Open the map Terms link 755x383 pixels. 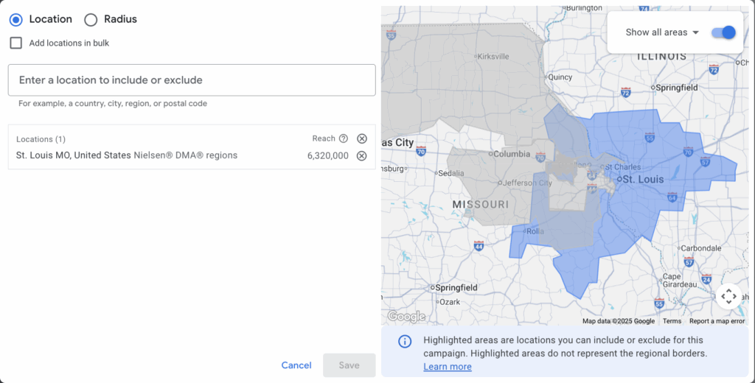672,321
